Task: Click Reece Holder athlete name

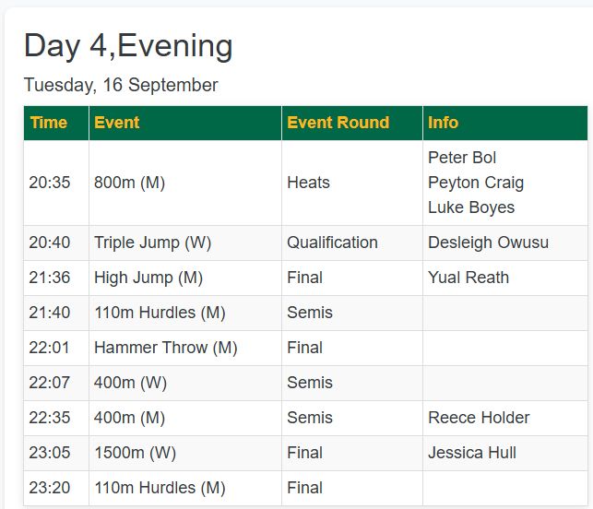Action: point(479,418)
